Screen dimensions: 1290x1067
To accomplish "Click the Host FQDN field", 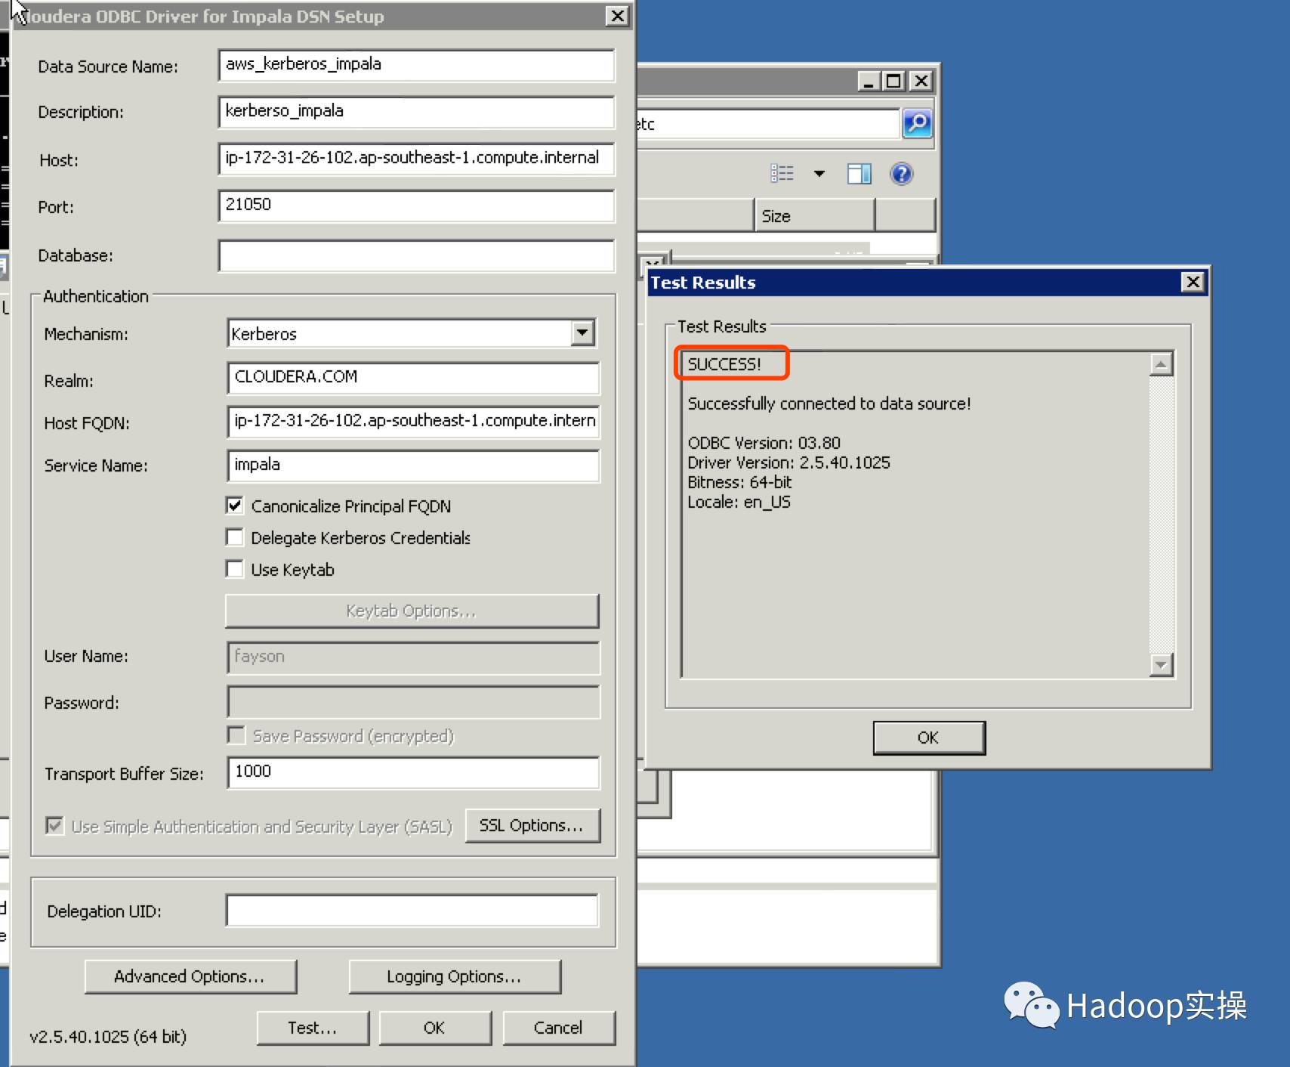I will 413,422.
